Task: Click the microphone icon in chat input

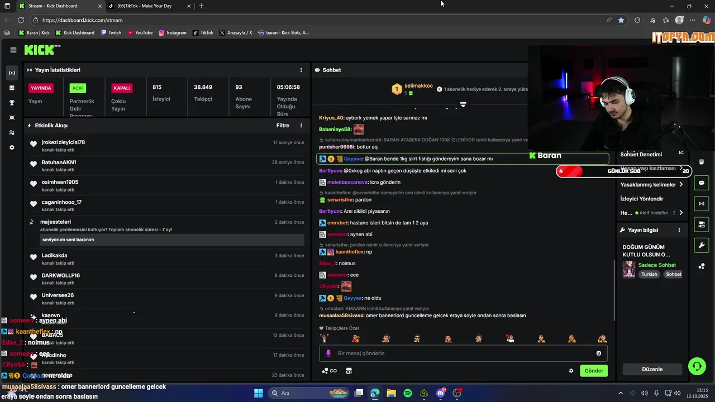Action: 328,353
